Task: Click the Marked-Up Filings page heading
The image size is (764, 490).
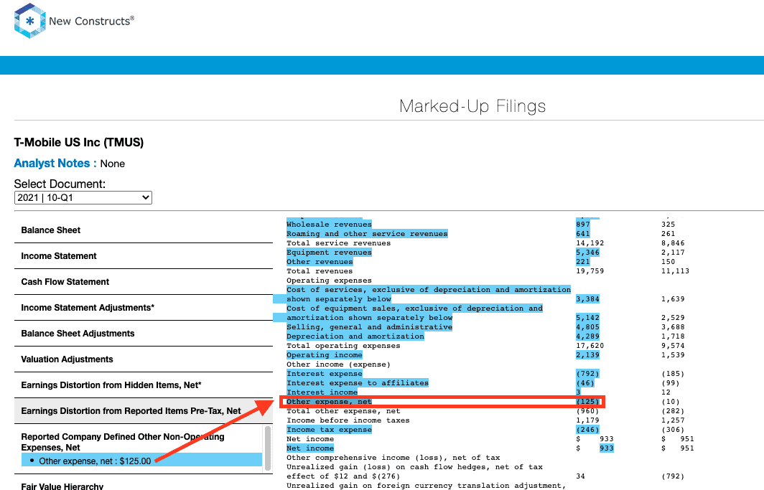Action: [472, 106]
